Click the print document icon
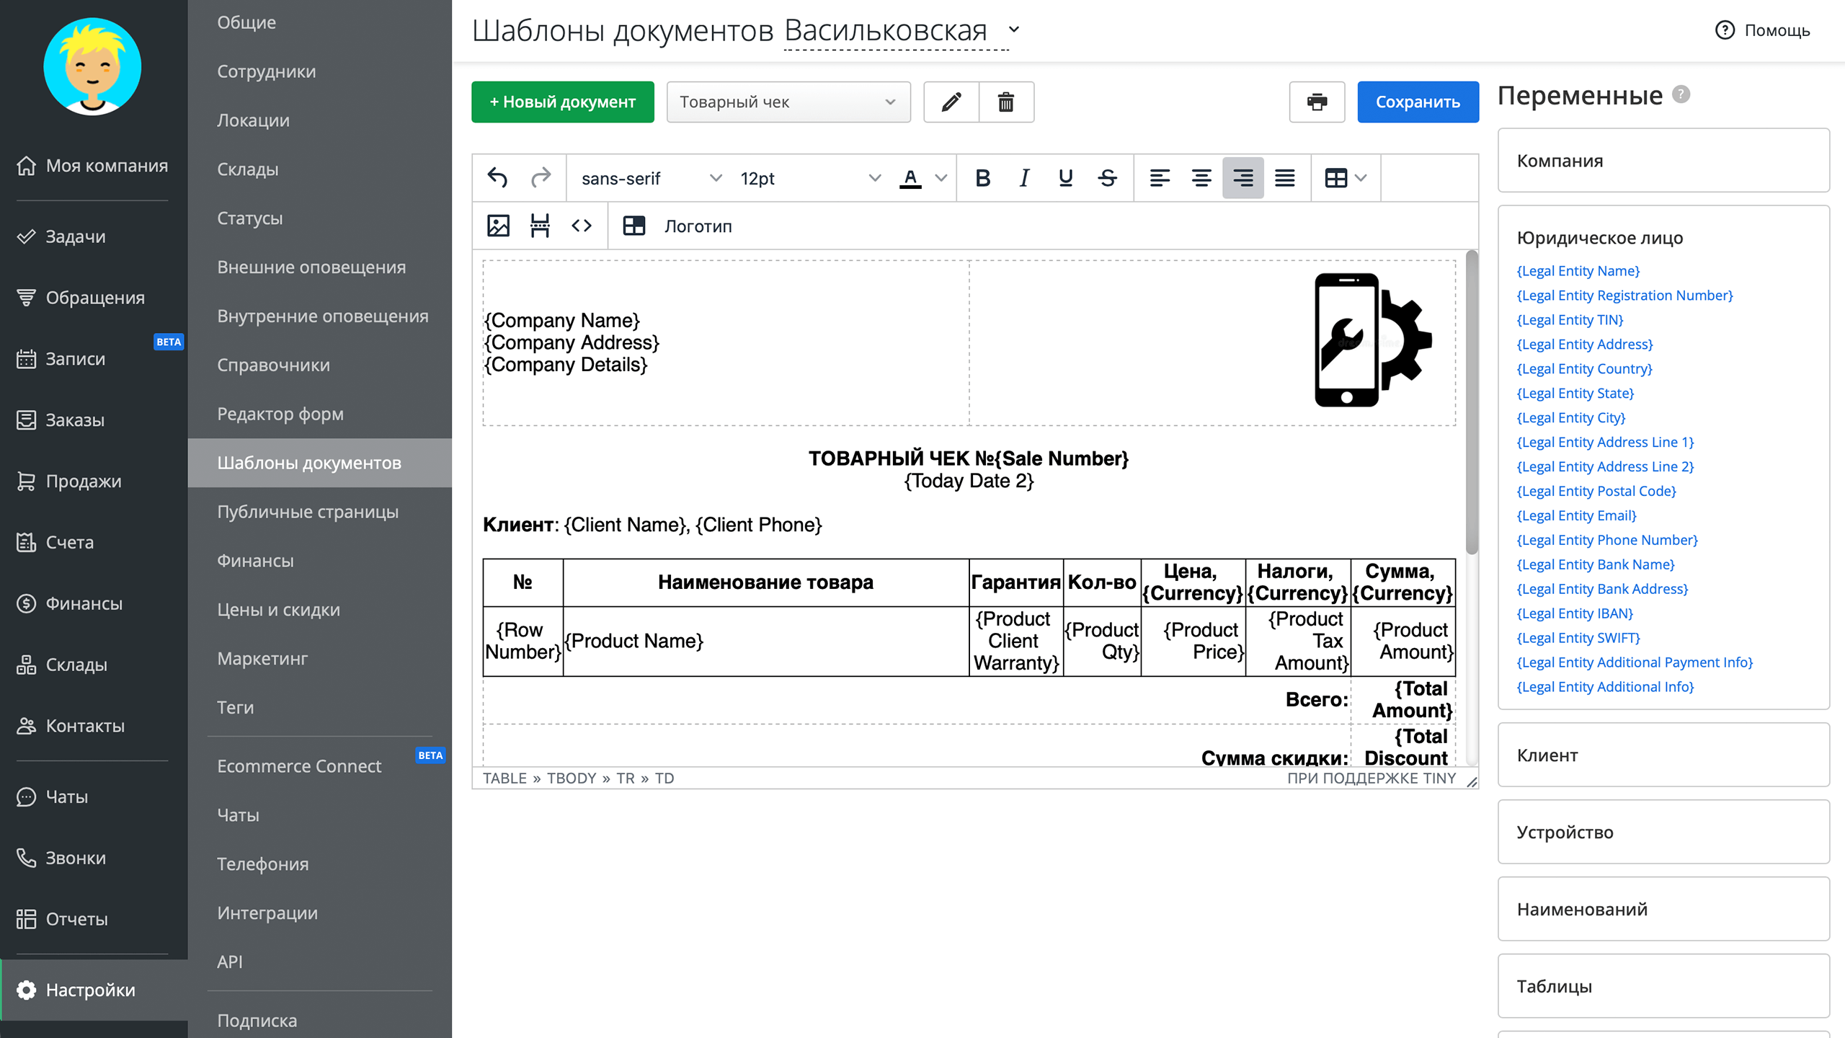 click(x=1317, y=102)
